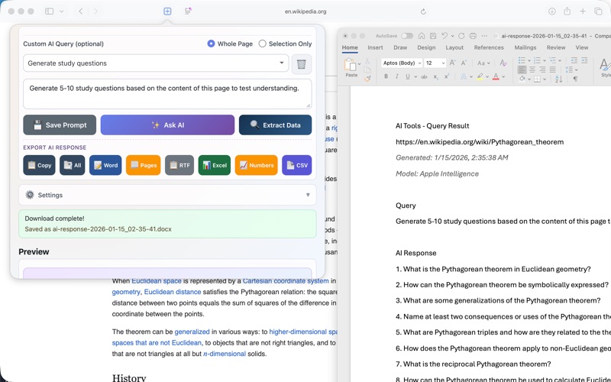
Task: Apply strikethrough in Word ribbon
Action: 424,77
